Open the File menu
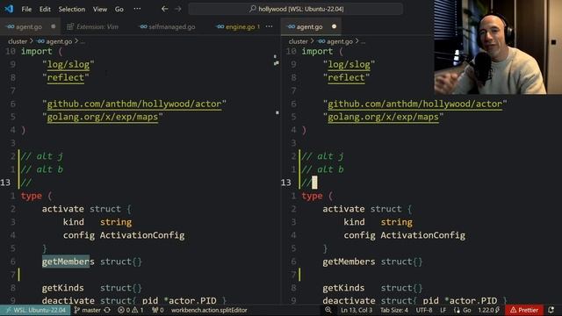Viewport: 562px width, 316px height. [x=26, y=10]
